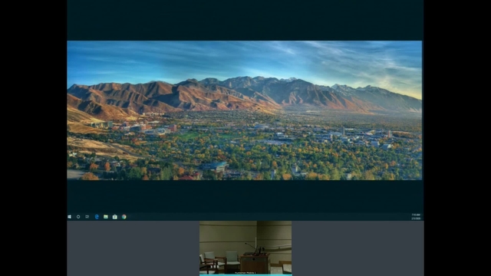Screen dimensions: 491x276
Task: Open the Windows Start menu
Action: click(69, 216)
